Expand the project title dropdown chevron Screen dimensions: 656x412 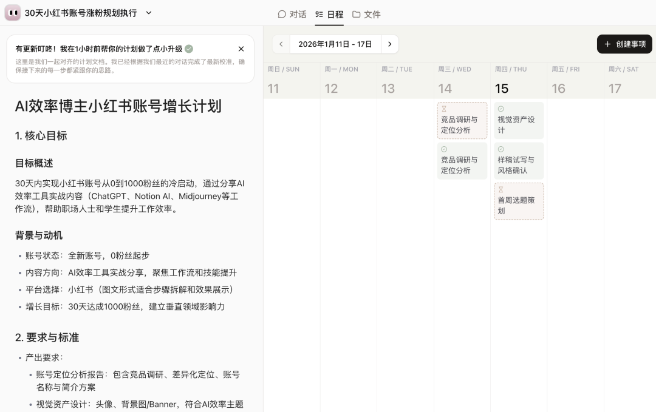(149, 13)
